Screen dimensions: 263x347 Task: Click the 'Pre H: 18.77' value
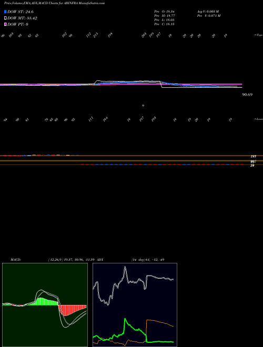click(x=165, y=15)
